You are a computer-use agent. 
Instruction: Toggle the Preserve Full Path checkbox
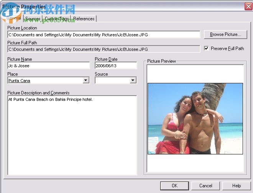(206, 48)
